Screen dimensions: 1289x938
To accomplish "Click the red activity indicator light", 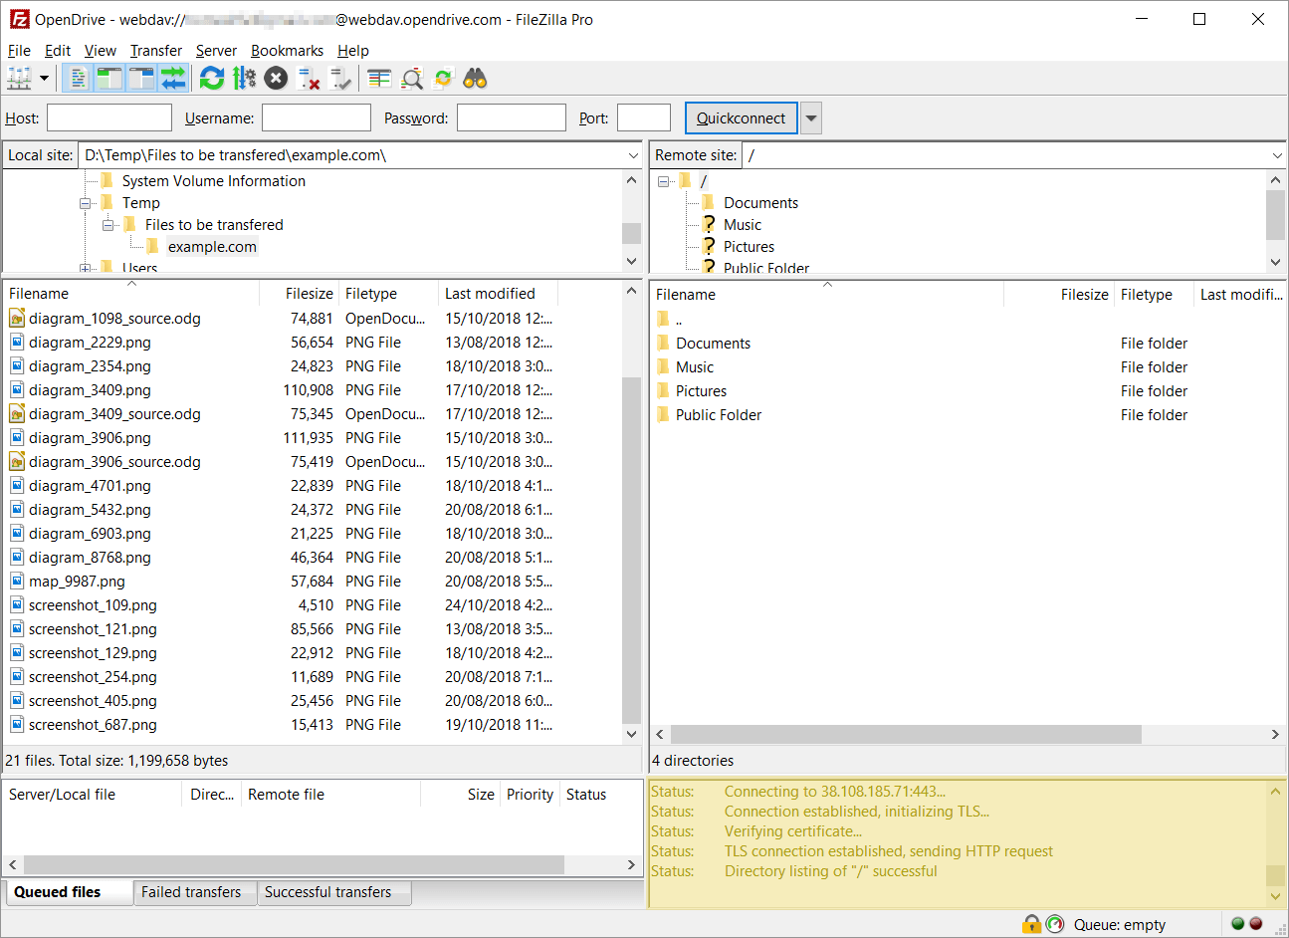I will (x=1256, y=923).
